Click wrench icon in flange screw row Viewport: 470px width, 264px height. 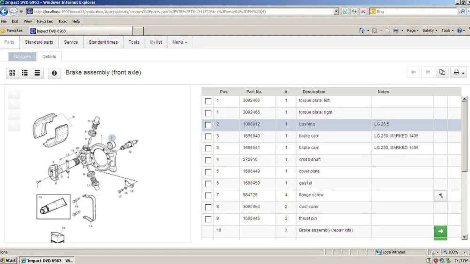tap(441, 196)
